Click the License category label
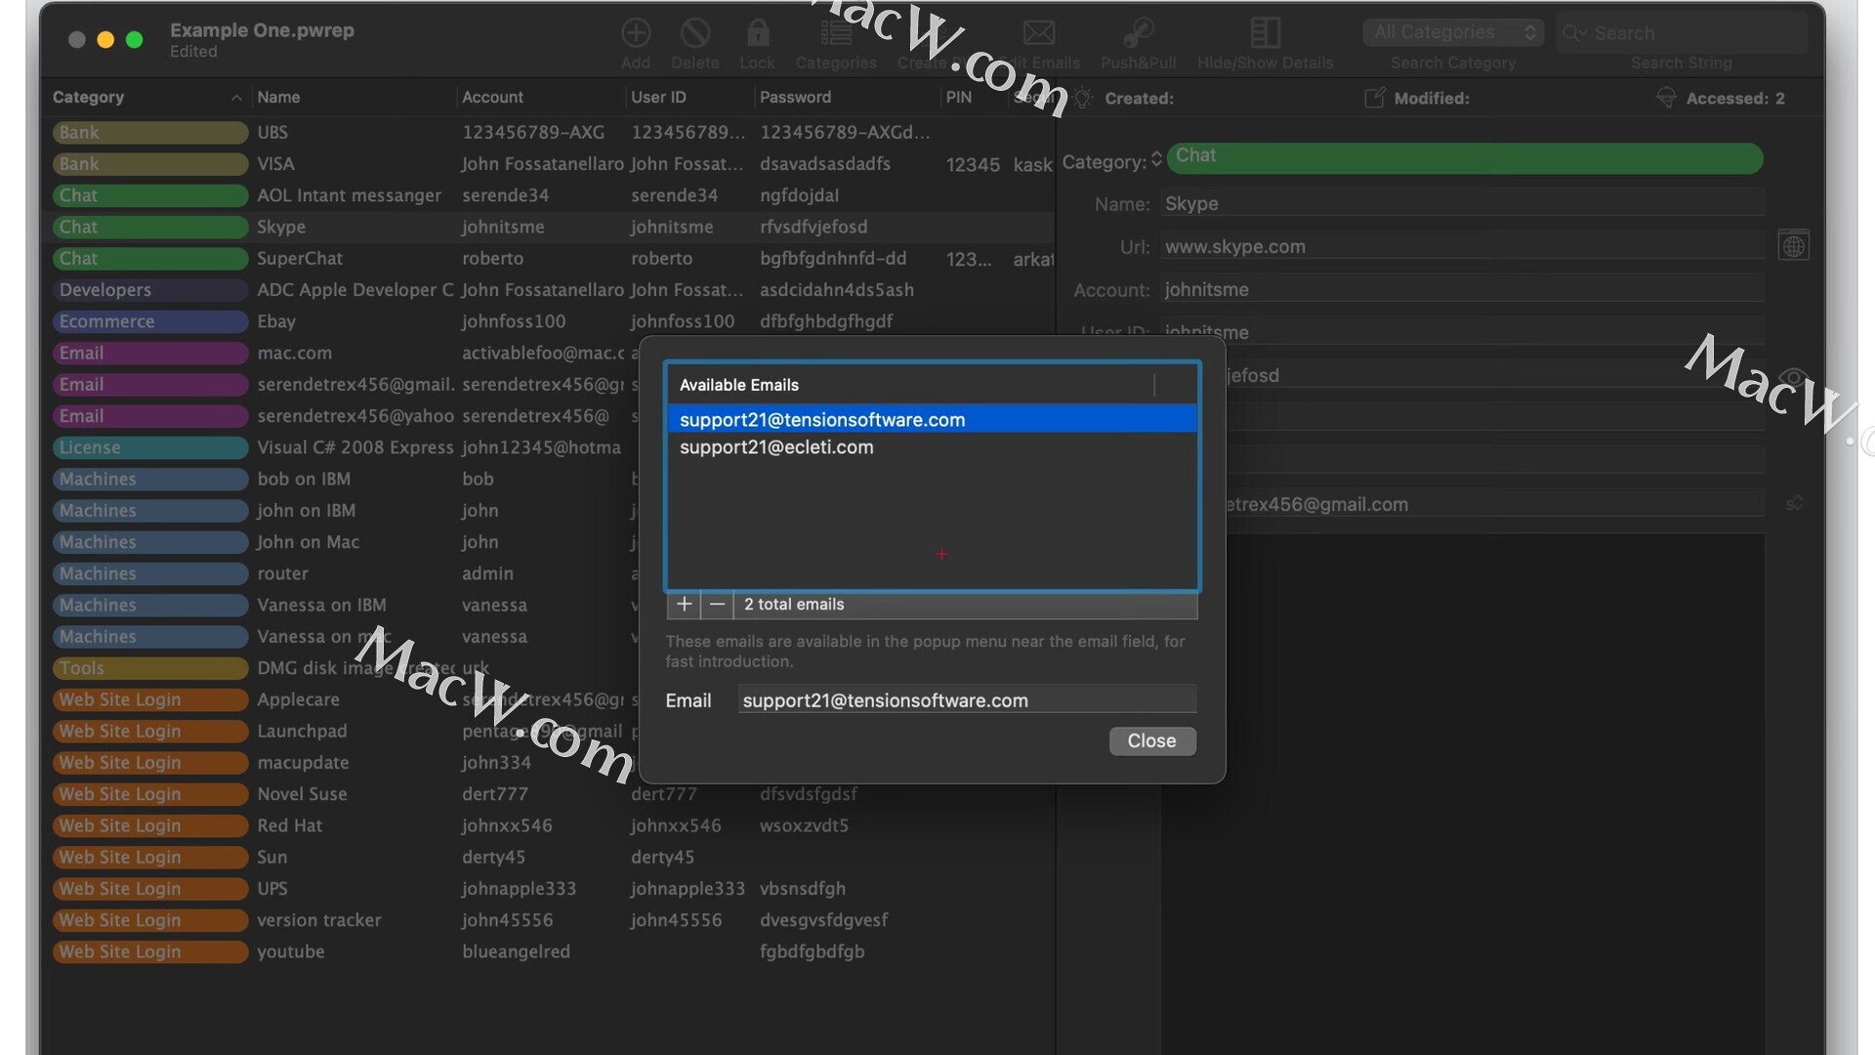The height and width of the screenshot is (1055, 1875). [149, 447]
